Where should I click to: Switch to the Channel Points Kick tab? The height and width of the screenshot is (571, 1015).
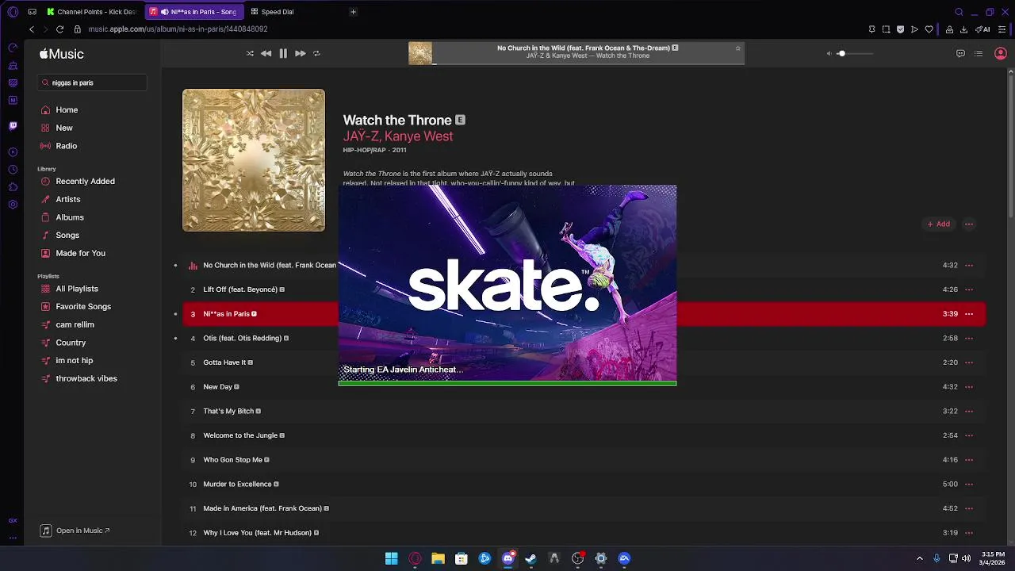[x=92, y=12]
